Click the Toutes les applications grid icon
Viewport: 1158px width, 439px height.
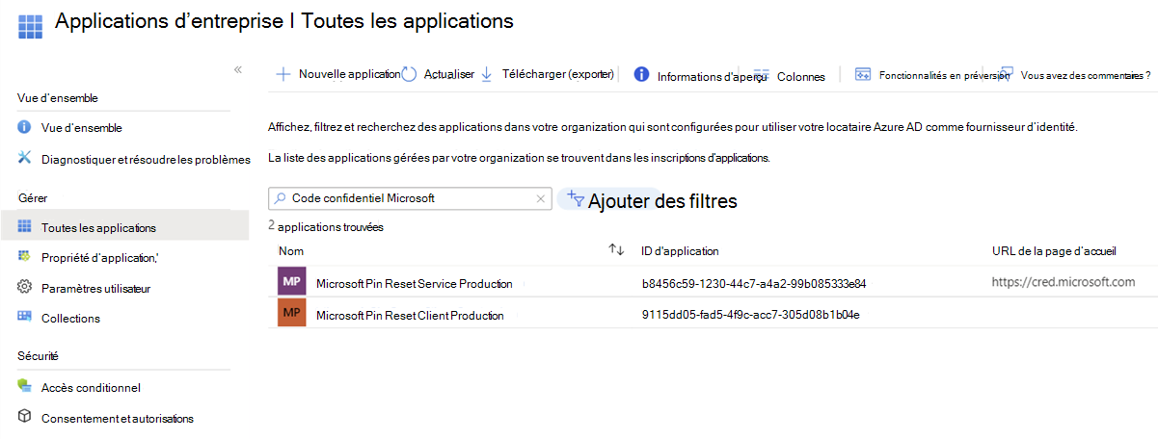point(25,227)
